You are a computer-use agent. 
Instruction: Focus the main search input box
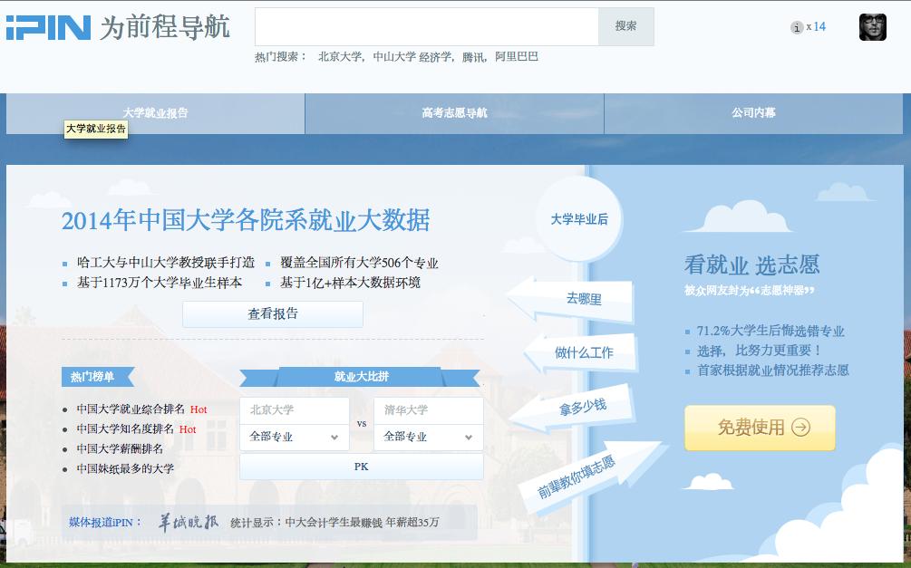coord(426,26)
